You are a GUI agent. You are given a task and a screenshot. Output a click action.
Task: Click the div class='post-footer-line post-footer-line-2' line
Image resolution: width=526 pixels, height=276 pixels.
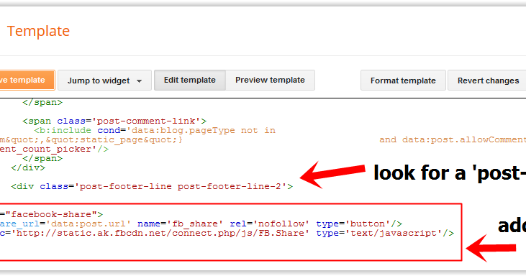point(152,186)
